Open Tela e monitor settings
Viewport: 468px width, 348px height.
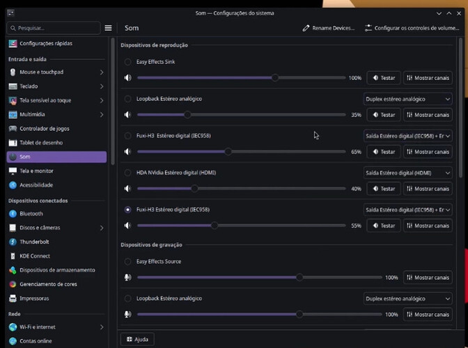pos(36,171)
